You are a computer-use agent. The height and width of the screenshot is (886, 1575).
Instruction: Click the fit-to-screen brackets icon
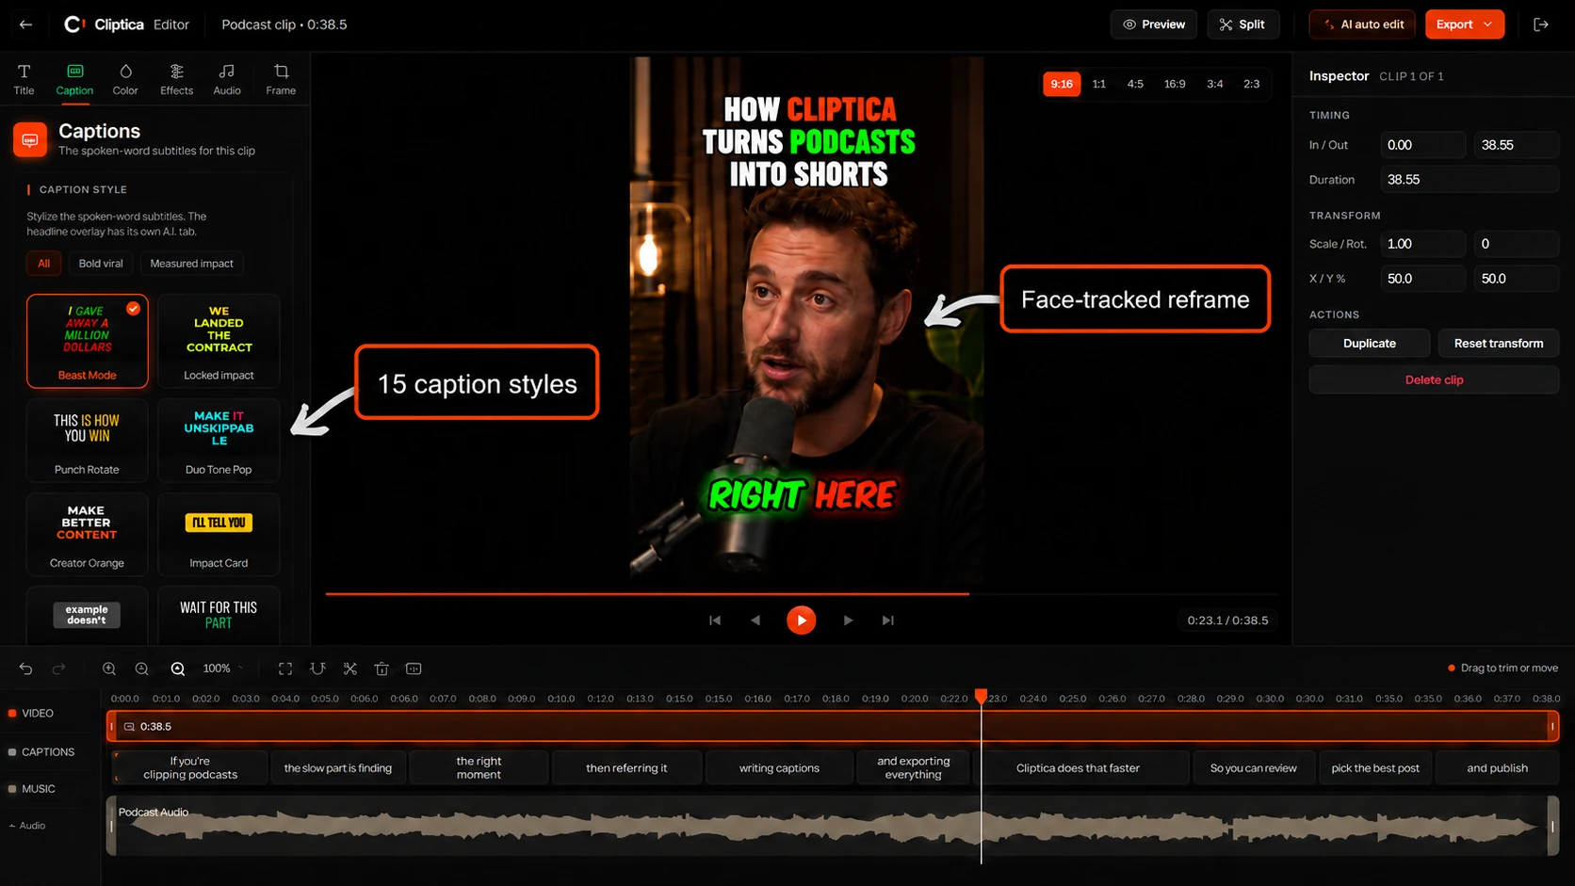[285, 669]
